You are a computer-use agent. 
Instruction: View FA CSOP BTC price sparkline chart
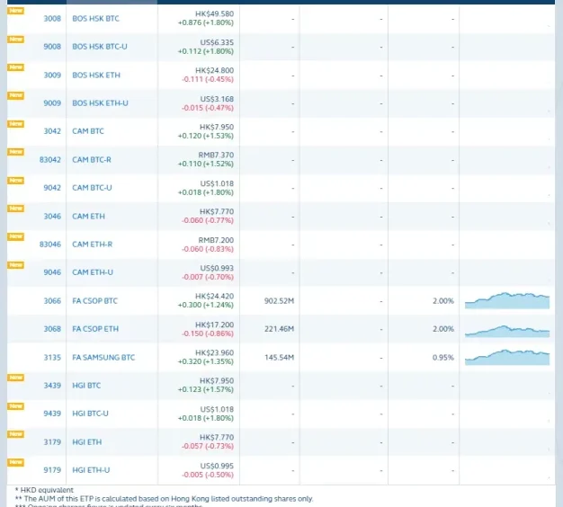click(x=507, y=300)
